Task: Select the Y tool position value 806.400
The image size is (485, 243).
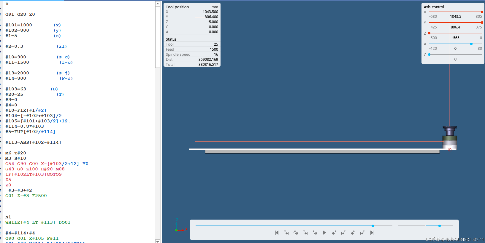Action: point(211,17)
